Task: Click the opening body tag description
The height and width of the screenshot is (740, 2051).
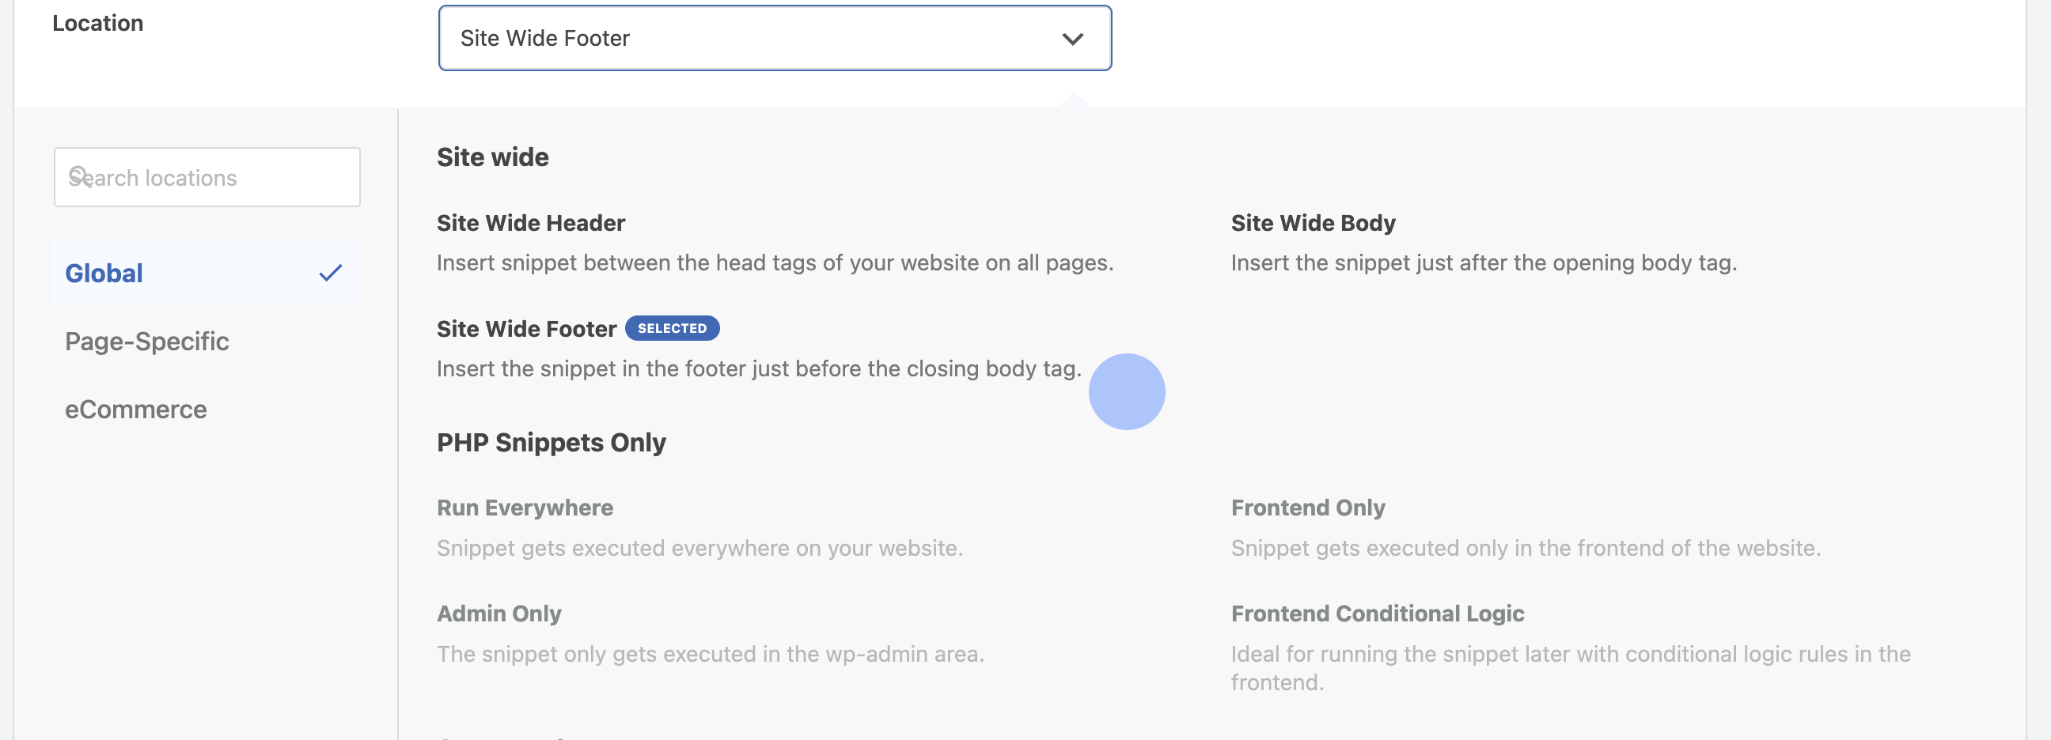Action: tap(1484, 262)
